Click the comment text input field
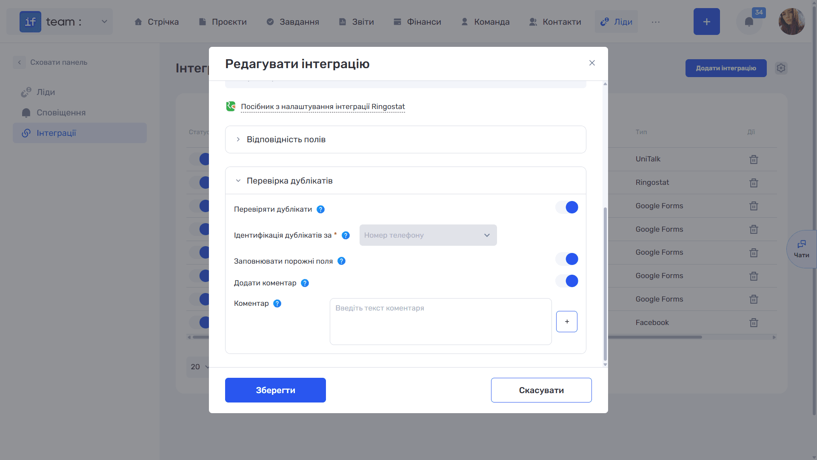 [440, 322]
